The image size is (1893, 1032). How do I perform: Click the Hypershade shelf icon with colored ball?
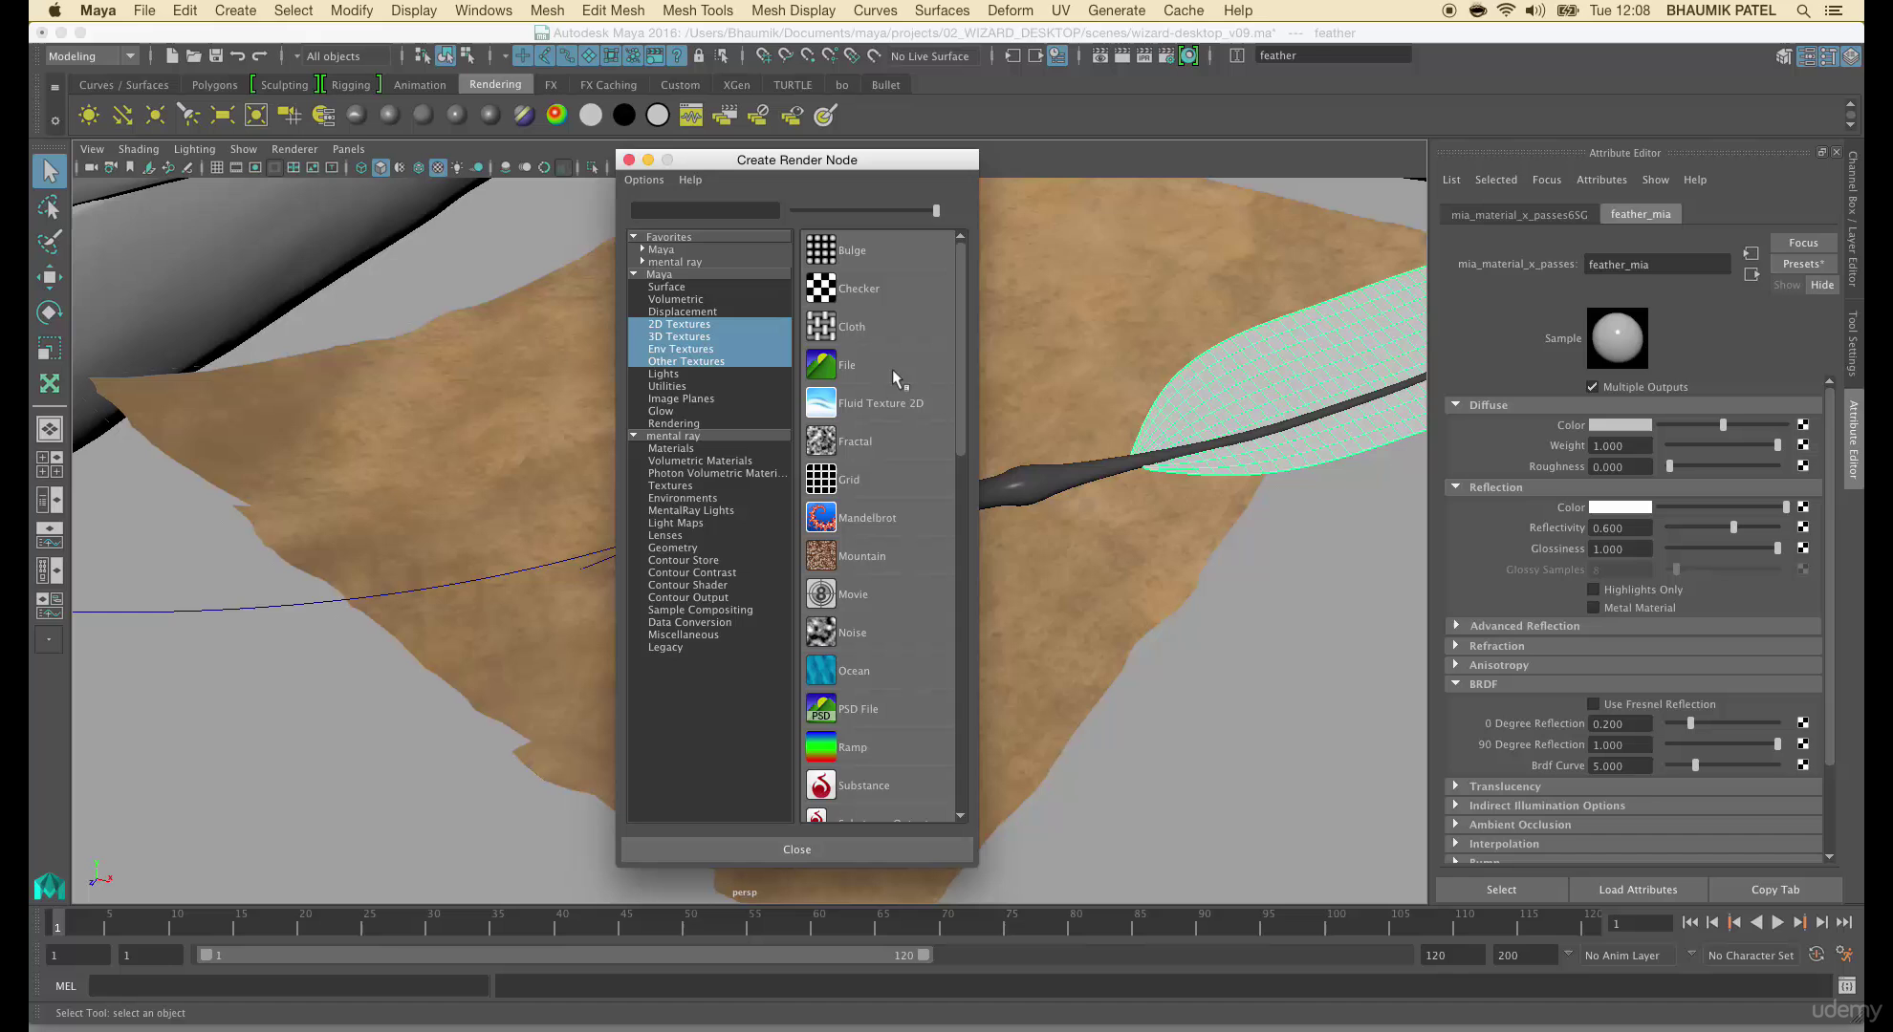556,116
